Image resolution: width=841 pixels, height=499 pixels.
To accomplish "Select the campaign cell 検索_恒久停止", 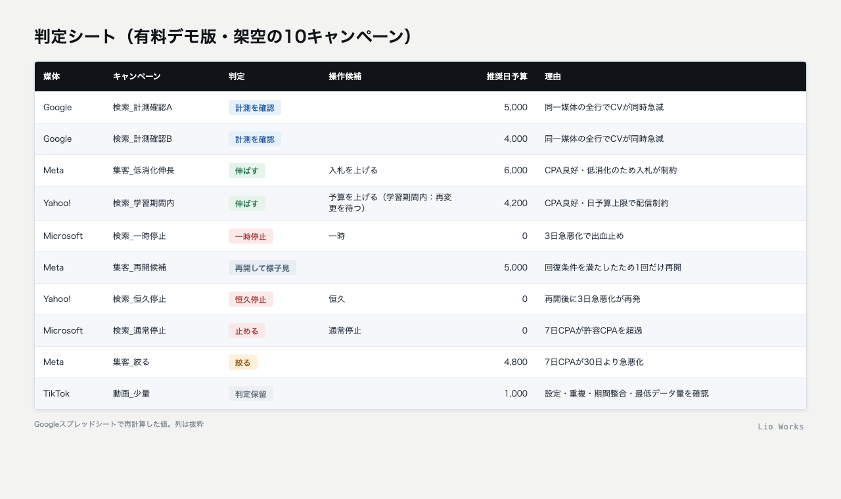I will (139, 299).
